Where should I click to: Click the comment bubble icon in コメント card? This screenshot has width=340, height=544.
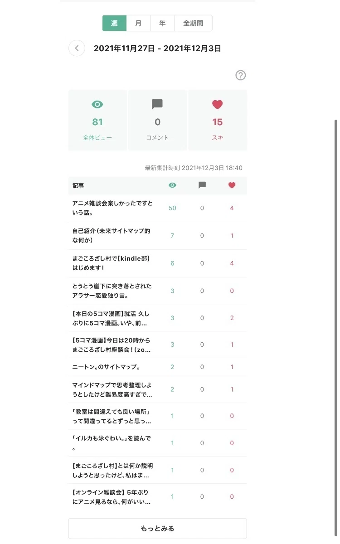click(x=157, y=105)
